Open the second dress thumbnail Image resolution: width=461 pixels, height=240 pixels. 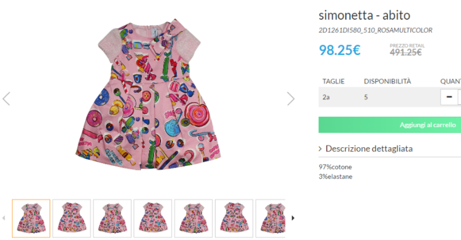click(x=72, y=218)
